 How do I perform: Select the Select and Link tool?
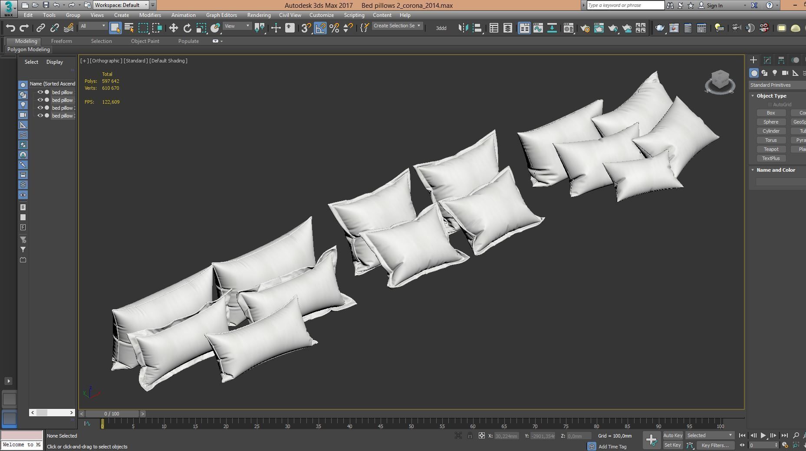(40, 28)
